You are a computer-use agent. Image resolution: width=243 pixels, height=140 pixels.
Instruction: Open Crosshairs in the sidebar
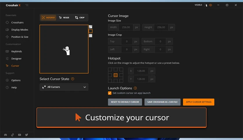click(17, 23)
